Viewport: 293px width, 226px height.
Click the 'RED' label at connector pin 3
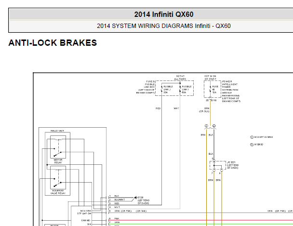coord(117,203)
